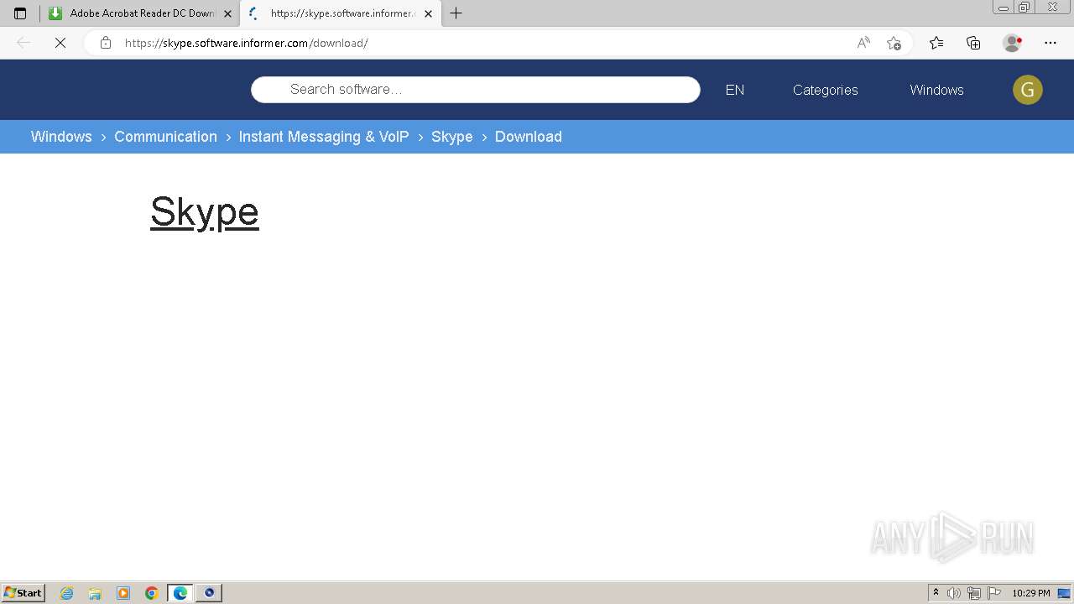Click the Download breadcrumb
The height and width of the screenshot is (604, 1074).
coord(529,137)
